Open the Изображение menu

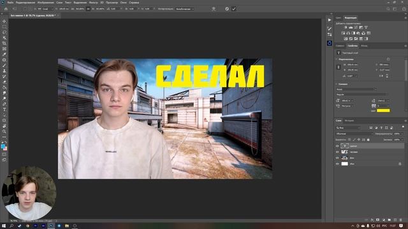point(45,3)
